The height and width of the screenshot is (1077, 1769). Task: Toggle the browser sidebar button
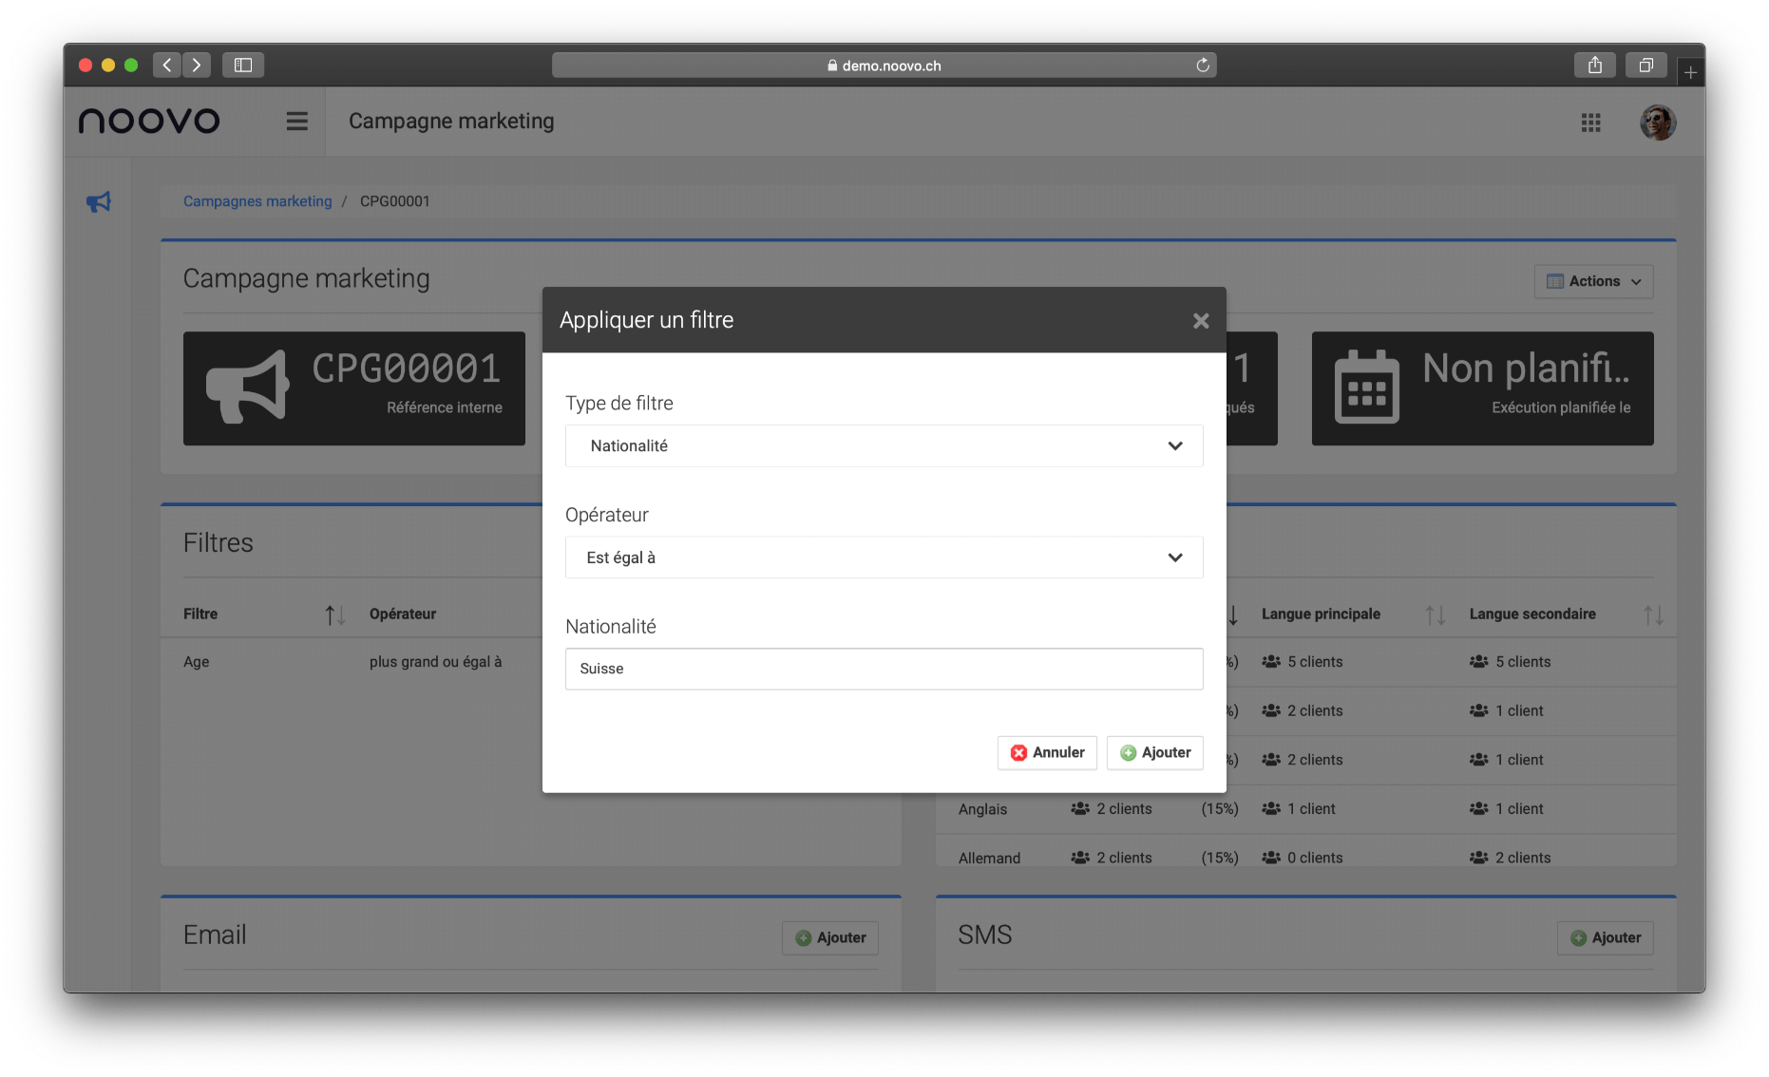(243, 66)
